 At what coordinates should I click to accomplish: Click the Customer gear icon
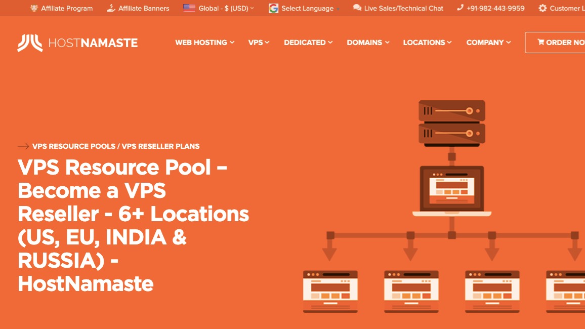tap(542, 8)
